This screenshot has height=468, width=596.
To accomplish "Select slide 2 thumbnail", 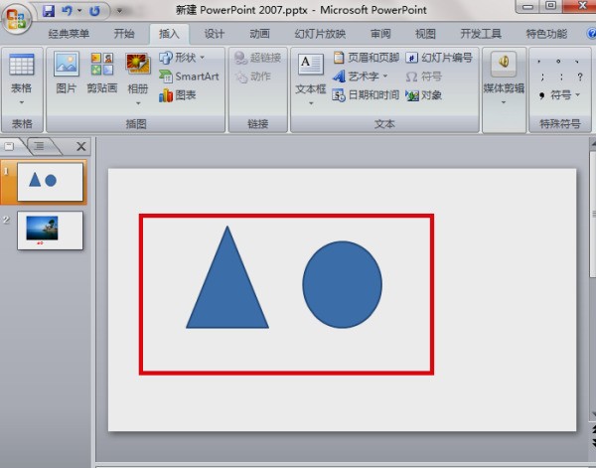I will click(51, 229).
